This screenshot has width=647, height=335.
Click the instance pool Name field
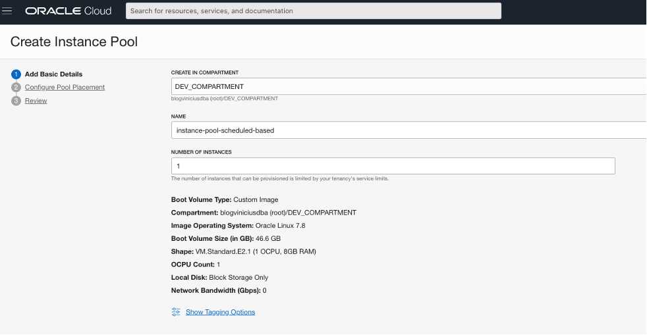(408, 130)
